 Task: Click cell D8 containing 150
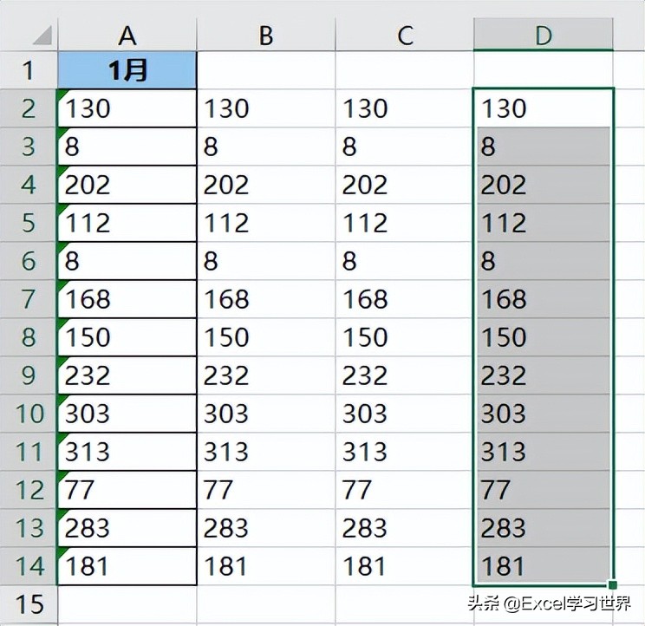[x=544, y=337]
